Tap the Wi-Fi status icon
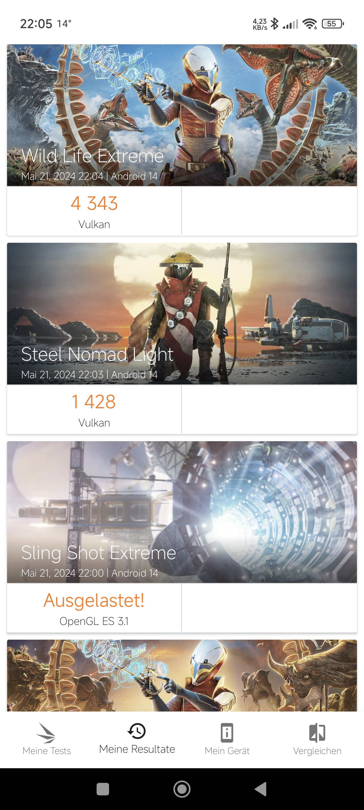 tap(310, 24)
